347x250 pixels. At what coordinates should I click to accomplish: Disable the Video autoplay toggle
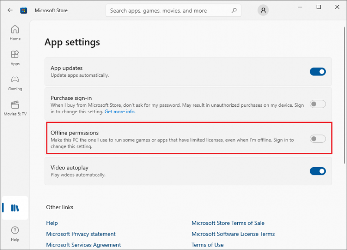tap(318, 171)
